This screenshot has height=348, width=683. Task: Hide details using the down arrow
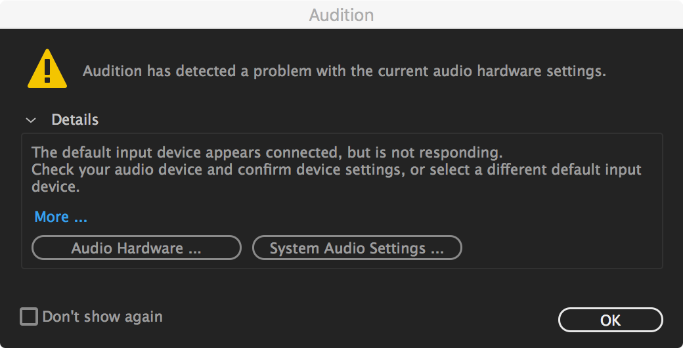tap(30, 120)
